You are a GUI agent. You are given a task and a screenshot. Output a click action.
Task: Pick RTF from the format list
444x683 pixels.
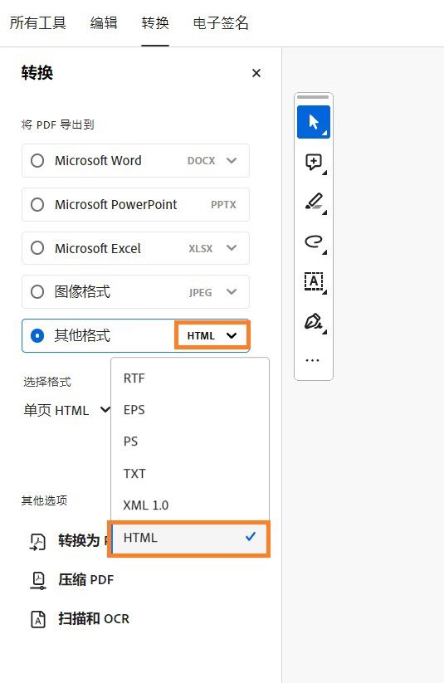click(x=190, y=378)
